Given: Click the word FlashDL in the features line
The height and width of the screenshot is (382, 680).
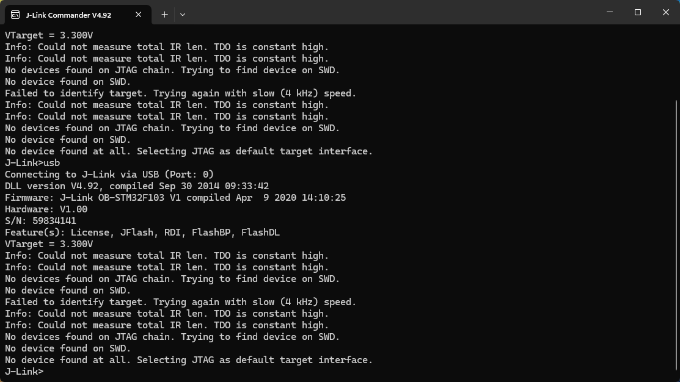Looking at the screenshot, I should click(x=261, y=232).
